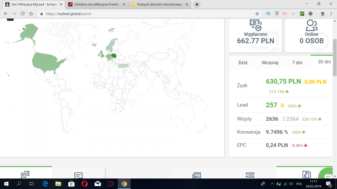This screenshot has height=189, width=337.
Task: Open the green chart extension icon
Action: click(302, 14)
